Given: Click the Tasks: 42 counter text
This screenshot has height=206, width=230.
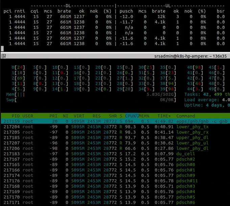Looking at the screenshot, I should point(198,94).
